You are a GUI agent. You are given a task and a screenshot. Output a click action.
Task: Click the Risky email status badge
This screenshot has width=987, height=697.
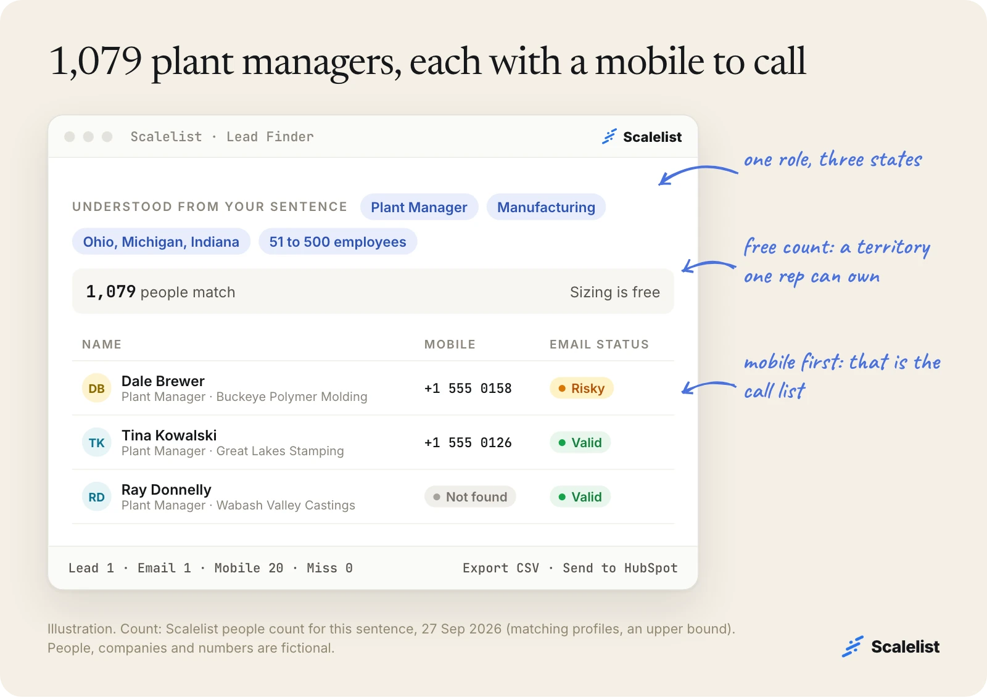coord(581,389)
